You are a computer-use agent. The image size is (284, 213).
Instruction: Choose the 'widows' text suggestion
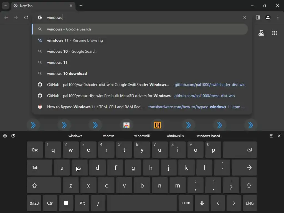(109, 136)
